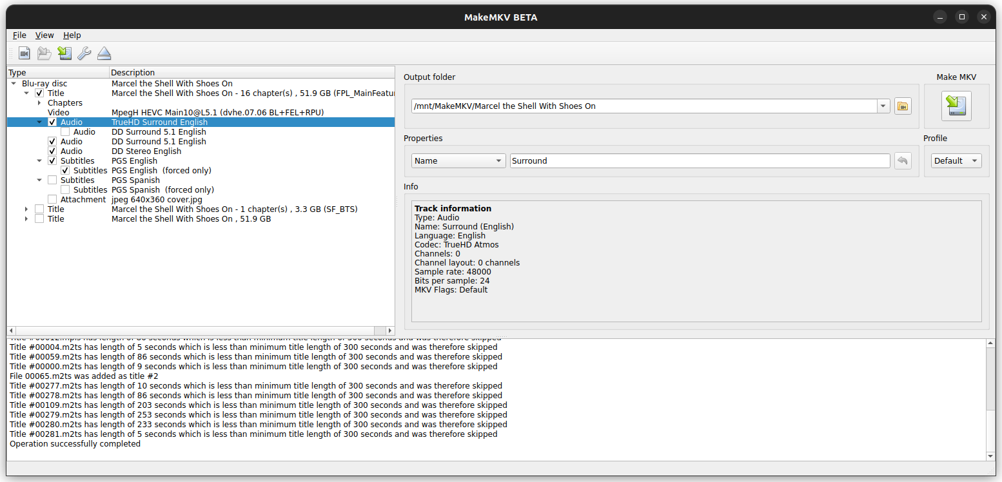The image size is (1002, 482).
Task: Uncheck the DD Stereo English audio checkbox
Action: click(x=52, y=151)
